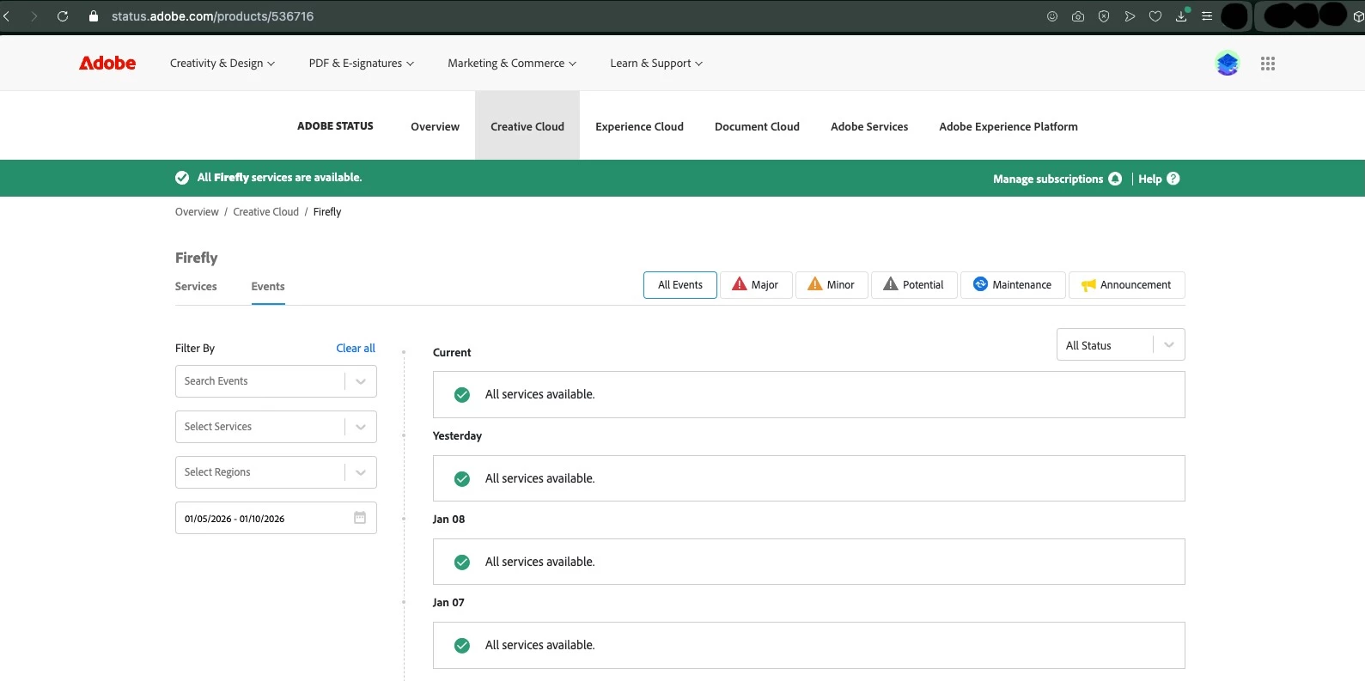The height and width of the screenshot is (681, 1365).
Task: Expand the Learn & Support menu
Action: click(x=656, y=64)
